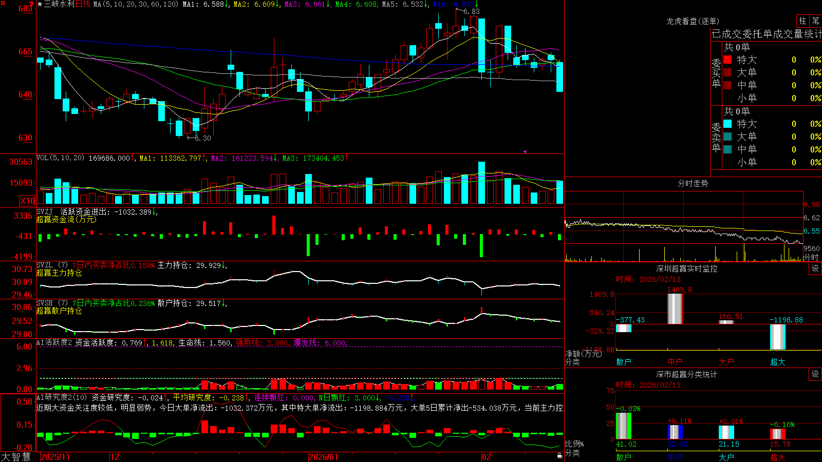Click the 委买单 vertical label

click(x=716, y=73)
